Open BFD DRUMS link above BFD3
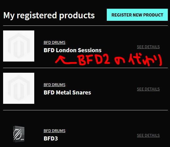The image size is (170, 147). click(x=54, y=131)
